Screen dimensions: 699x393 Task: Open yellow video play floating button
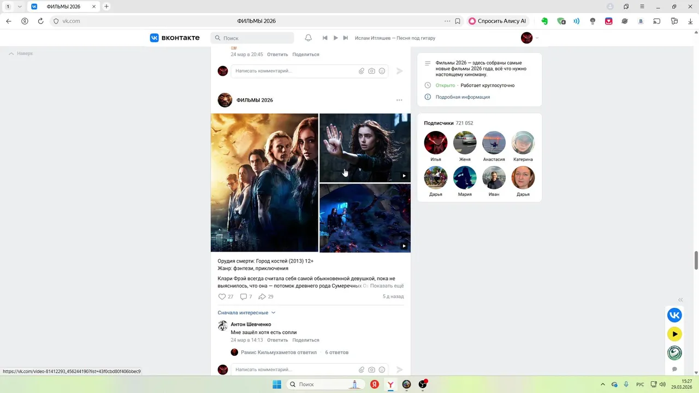674,334
